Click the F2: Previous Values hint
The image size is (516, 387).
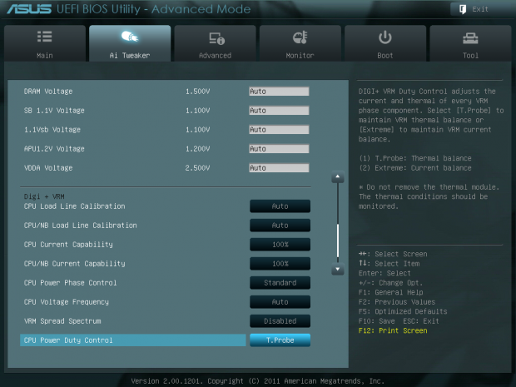coord(397,302)
